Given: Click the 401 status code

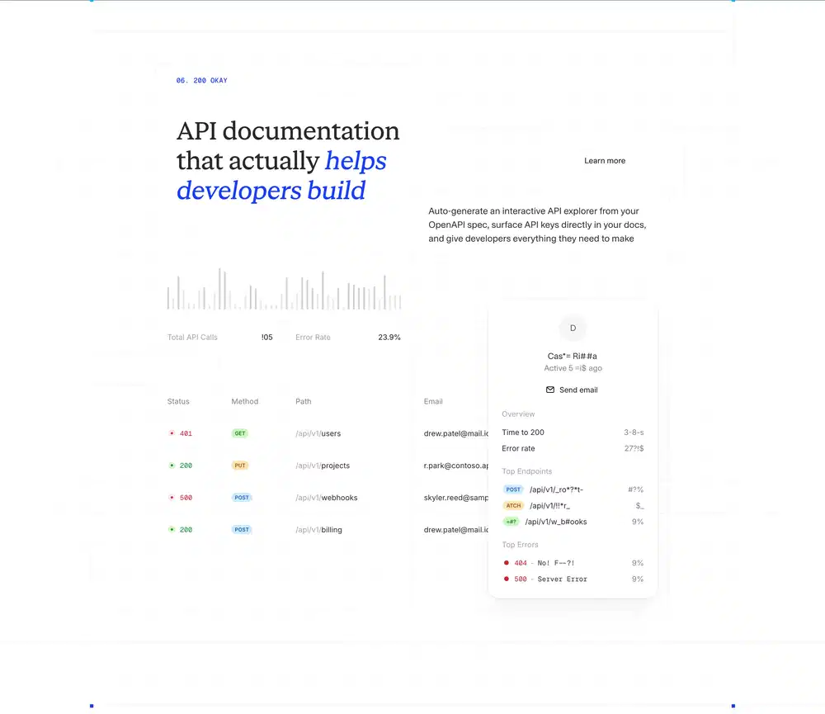Looking at the screenshot, I should pos(186,433).
